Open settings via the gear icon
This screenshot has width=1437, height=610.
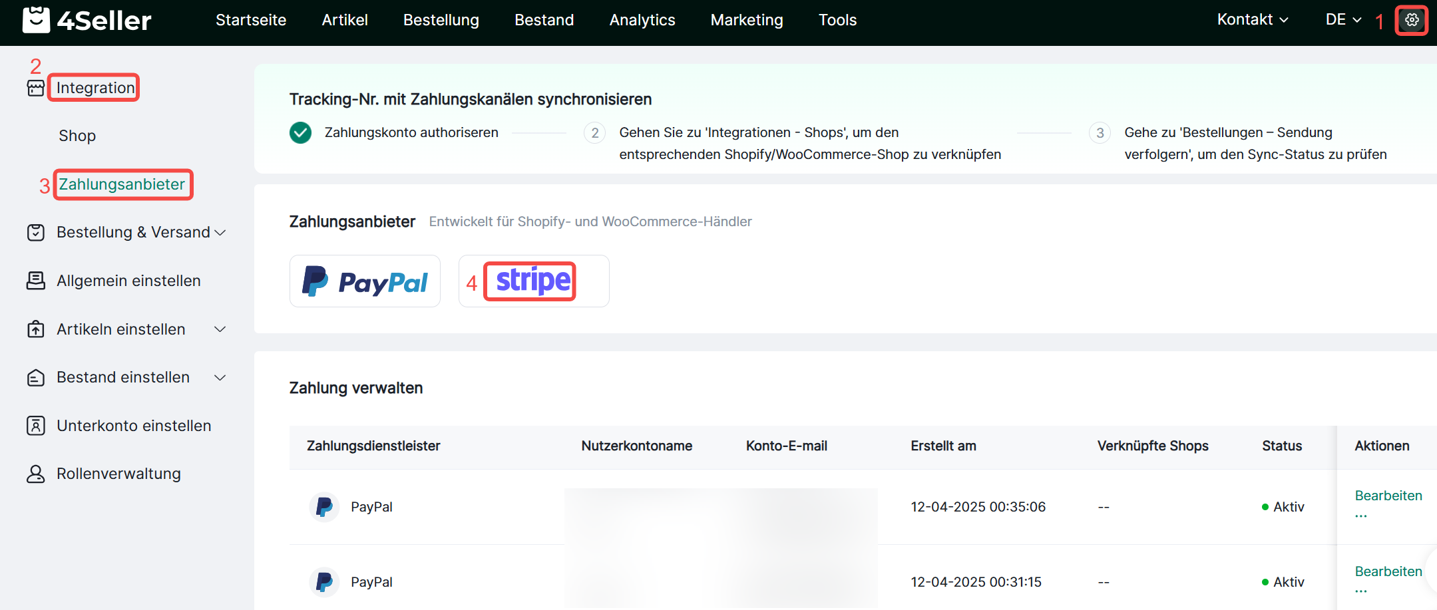click(x=1411, y=20)
